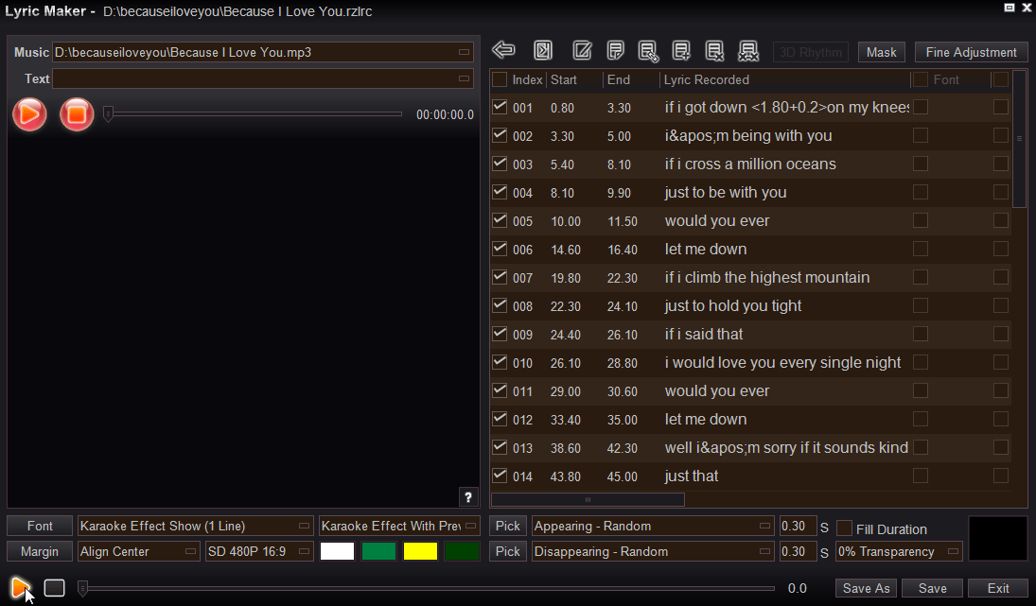Open the Karaoke Effect Show dropdown

click(x=195, y=526)
